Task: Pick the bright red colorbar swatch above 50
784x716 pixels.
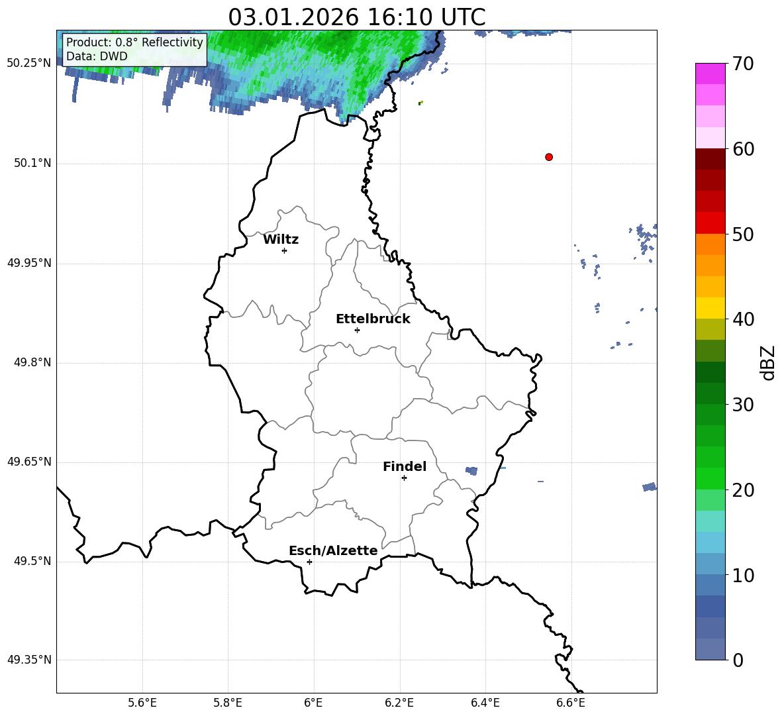Action: pos(710,223)
